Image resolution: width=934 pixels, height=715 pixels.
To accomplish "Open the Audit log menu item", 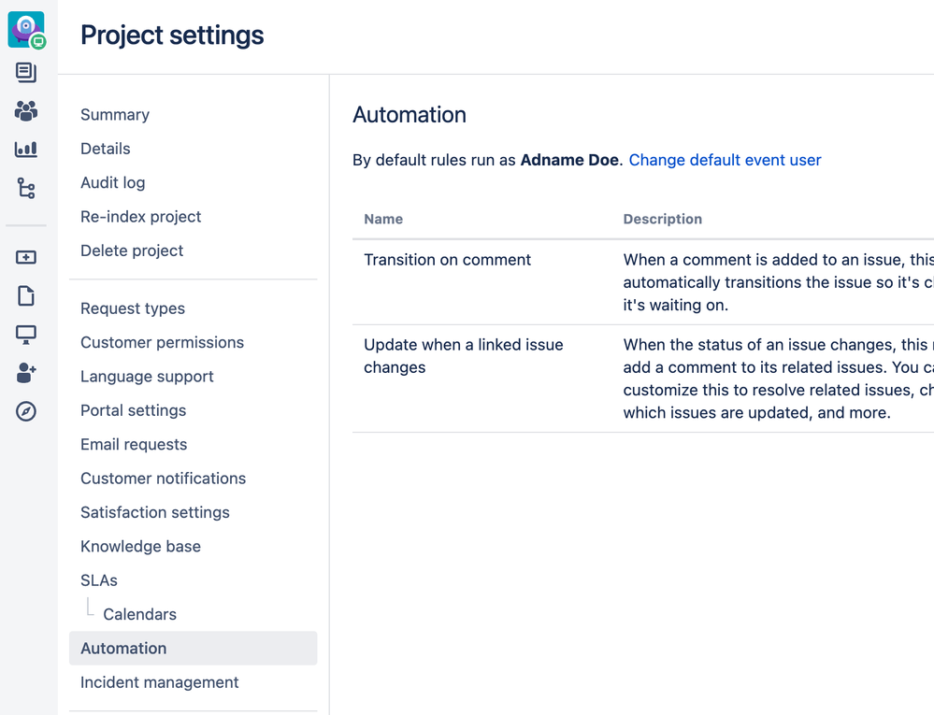I will click(x=112, y=183).
